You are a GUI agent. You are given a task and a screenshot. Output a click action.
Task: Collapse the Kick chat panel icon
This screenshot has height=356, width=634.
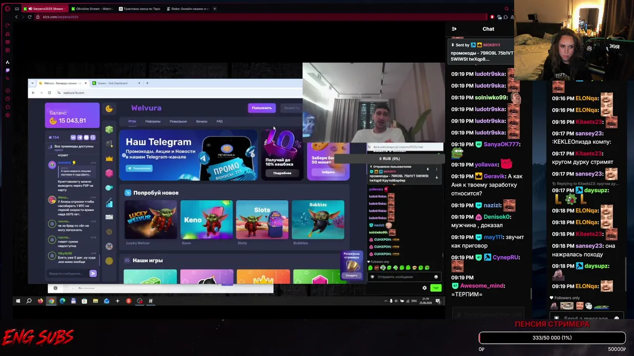click(x=454, y=29)
